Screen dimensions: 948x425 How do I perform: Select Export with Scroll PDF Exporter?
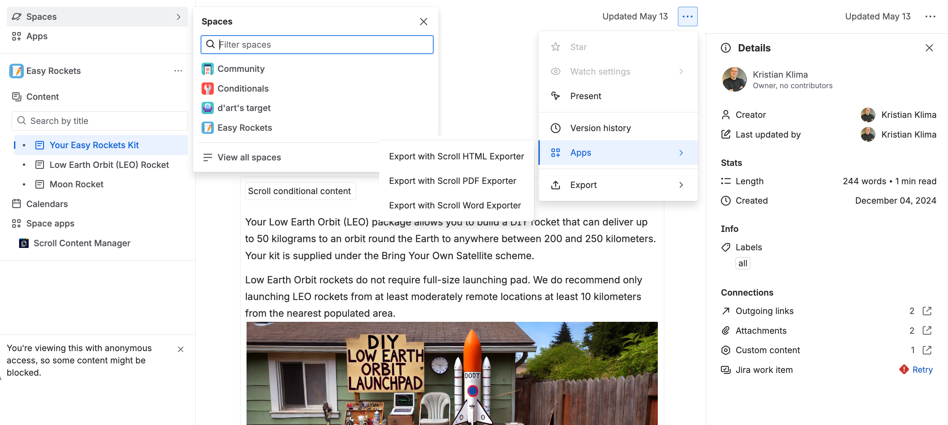click(x=456, y=181)
